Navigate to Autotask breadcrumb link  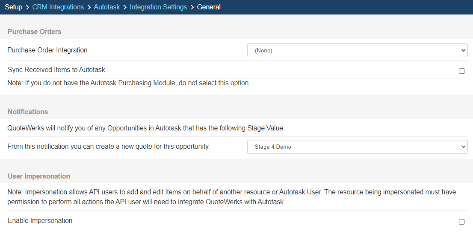point(107,7)
